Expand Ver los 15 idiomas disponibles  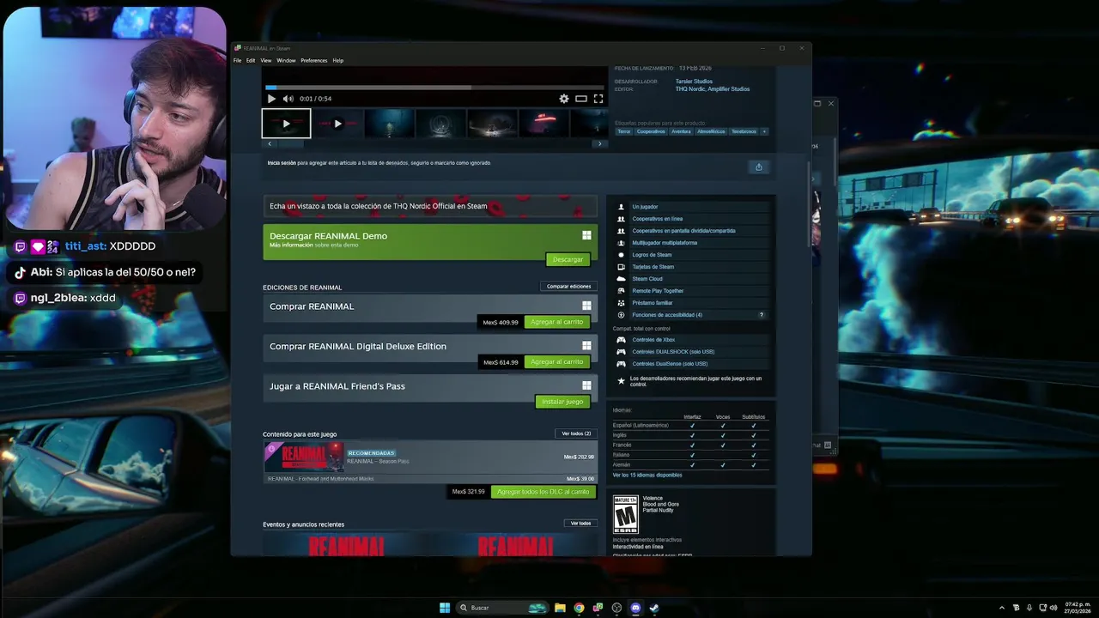pos(647,475)
